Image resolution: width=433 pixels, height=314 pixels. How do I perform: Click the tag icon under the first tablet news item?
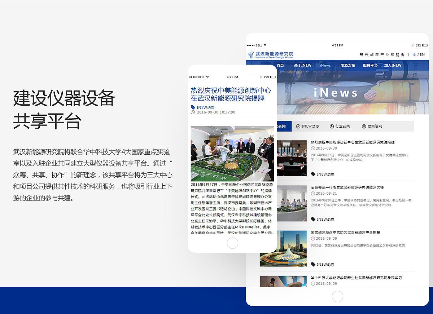point(313,174)
